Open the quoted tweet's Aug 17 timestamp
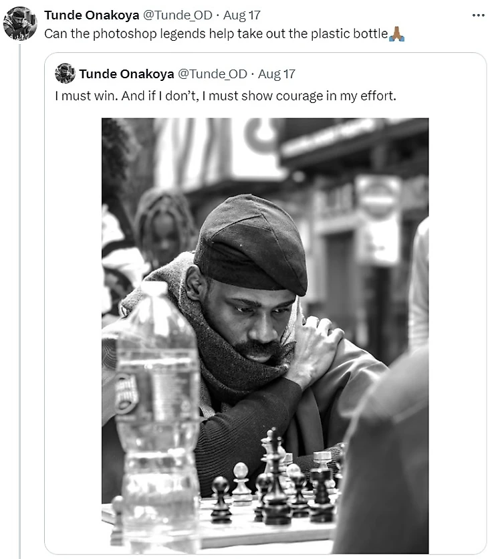Viewport: 488px width, 559px height. point(276,74)
